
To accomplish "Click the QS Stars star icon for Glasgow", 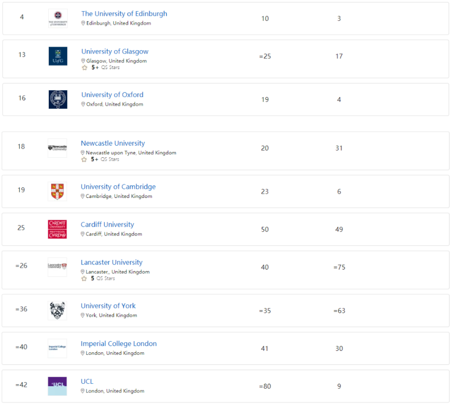I will pos(84,68).
